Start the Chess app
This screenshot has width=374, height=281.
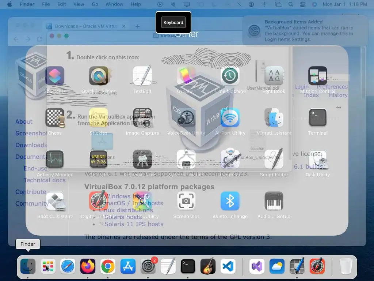click(x=55, y=117)
